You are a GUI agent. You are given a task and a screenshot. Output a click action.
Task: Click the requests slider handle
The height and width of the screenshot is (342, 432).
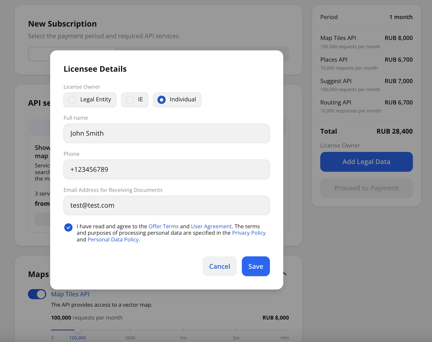[x=77, y=330]
